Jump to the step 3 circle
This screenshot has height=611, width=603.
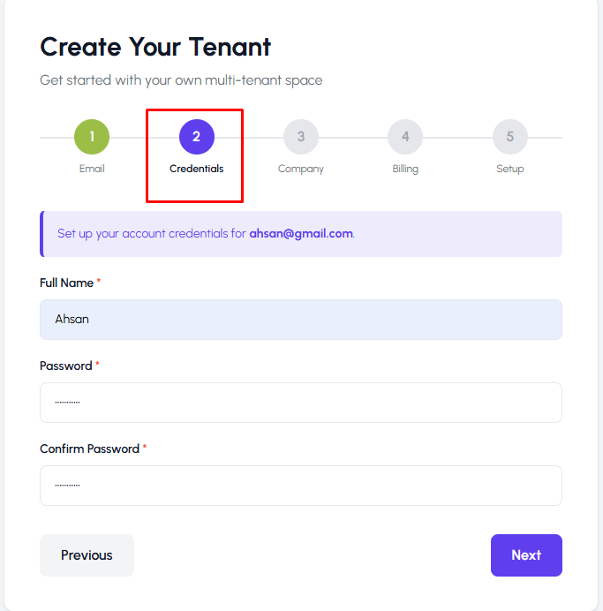301,137
